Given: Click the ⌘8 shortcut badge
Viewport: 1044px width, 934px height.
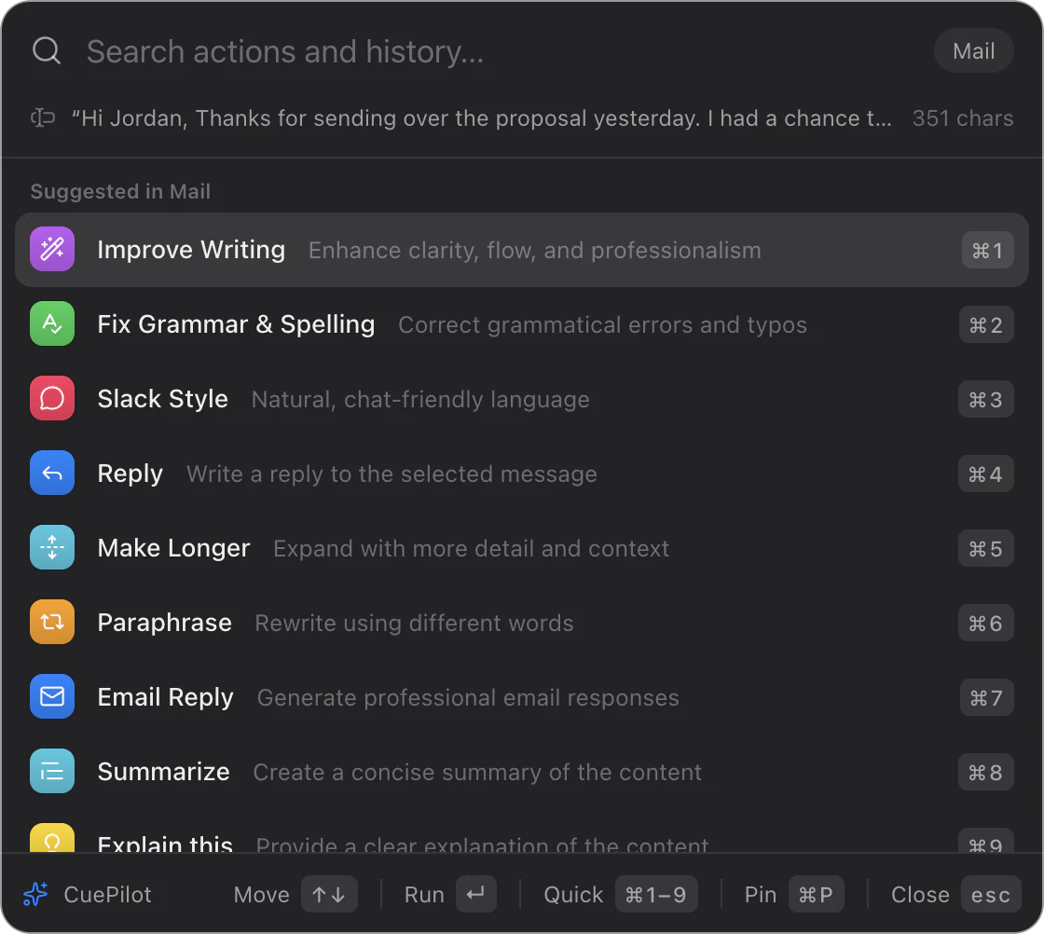Looking at the screenshot, I should click(x=986, y=772).
